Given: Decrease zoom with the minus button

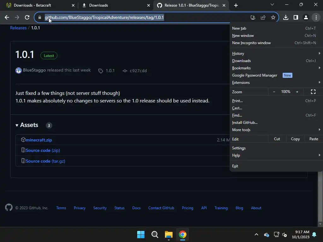Looking at the screenshot, I should pos(274,92).
